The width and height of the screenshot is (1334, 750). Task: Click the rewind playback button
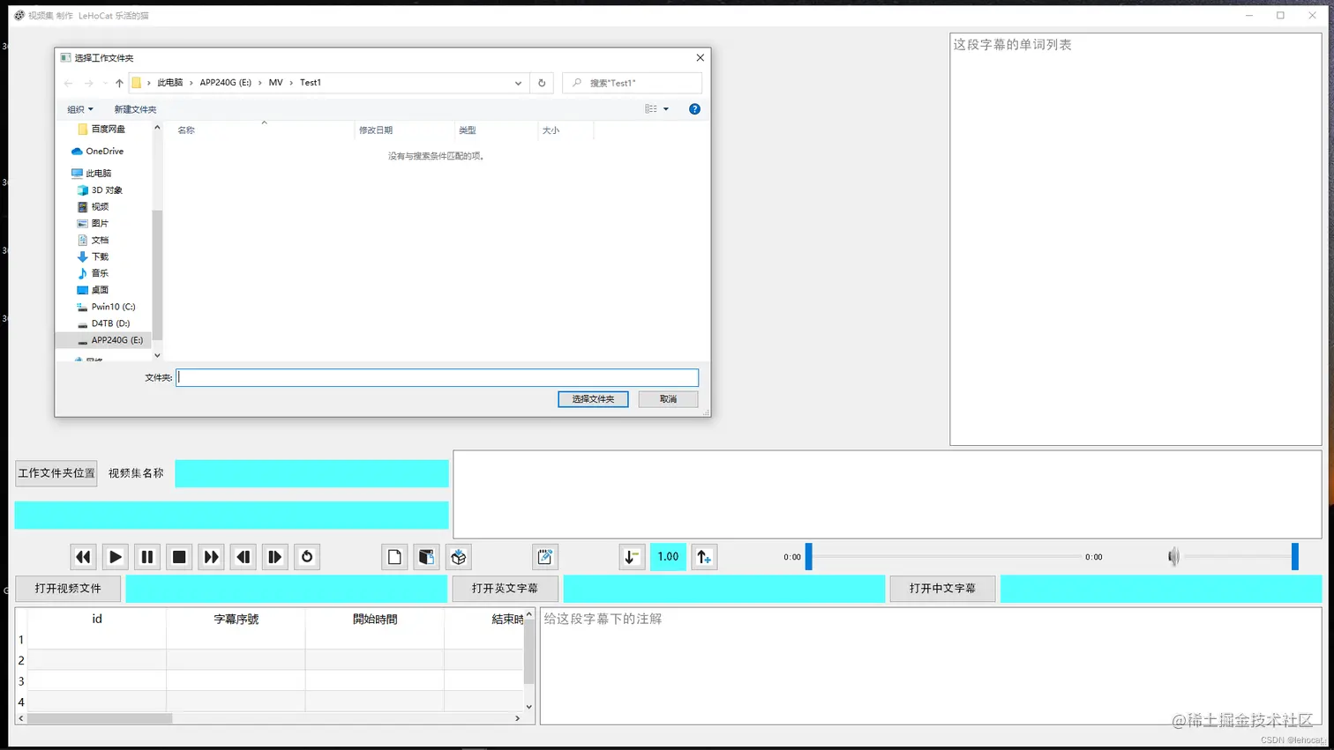coord(83,557)
